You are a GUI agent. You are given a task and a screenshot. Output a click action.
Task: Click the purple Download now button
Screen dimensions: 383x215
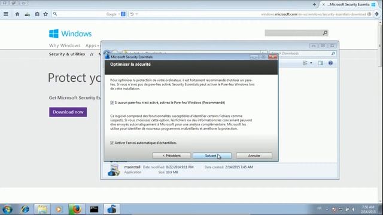[x=68, y=112]
